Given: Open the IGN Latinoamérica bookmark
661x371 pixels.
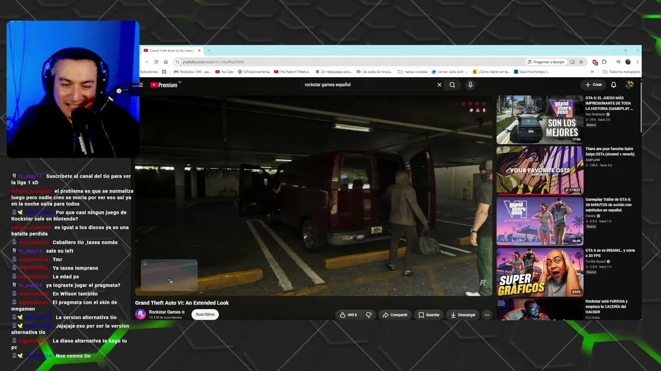Looking at the screenshot, I should [x=254, y=72].
